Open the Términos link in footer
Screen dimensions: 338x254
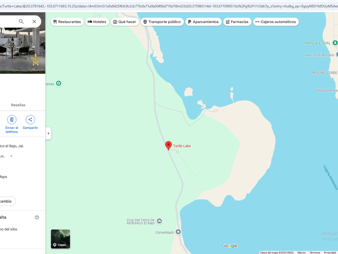pyautogui.click(x=315, y=253)
